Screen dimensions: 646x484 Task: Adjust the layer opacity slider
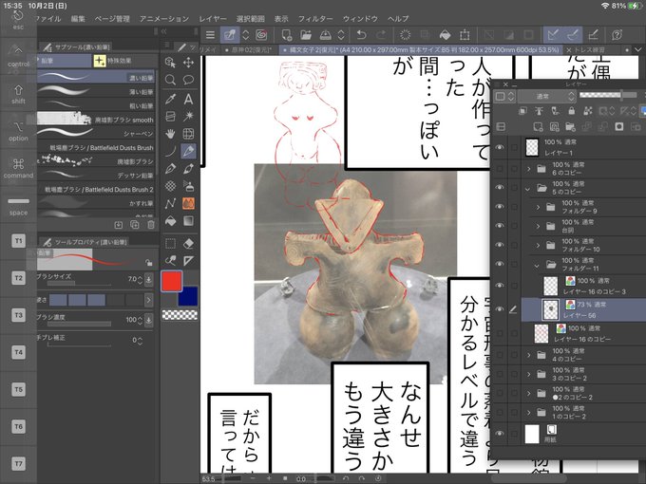point(608,96)
